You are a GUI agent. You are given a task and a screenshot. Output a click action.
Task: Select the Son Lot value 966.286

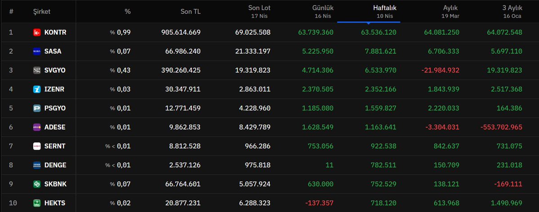pyautogui.click(x=258, y=146)
